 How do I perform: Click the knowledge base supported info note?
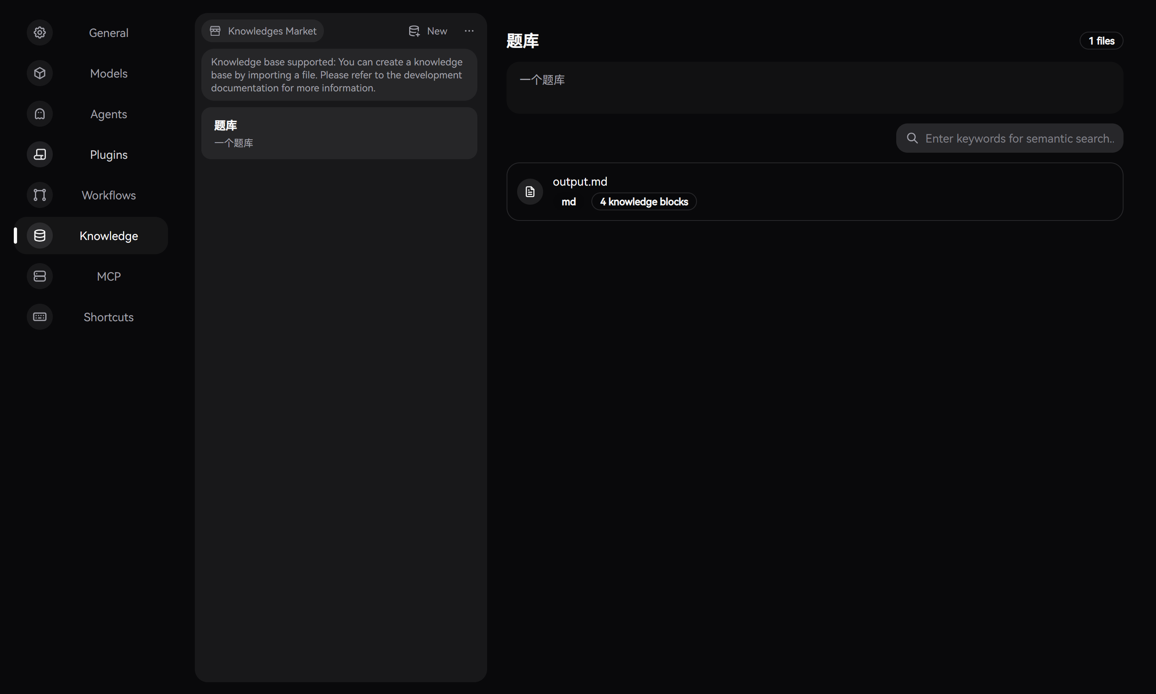point(339,75)
